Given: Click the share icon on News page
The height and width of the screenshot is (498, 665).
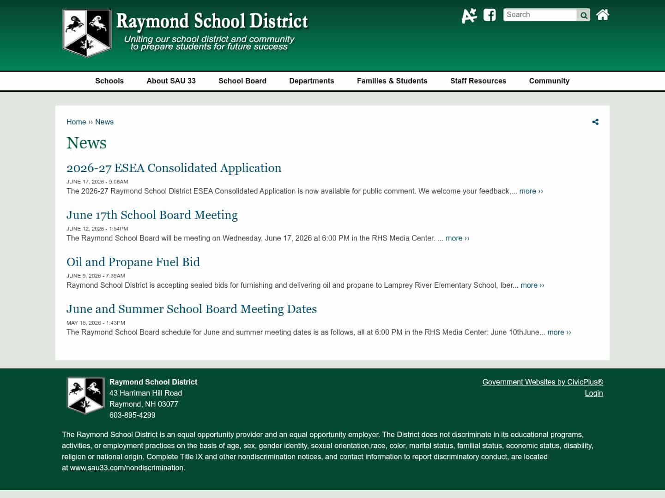Looking at the screenshot, I should coord(595,122).
